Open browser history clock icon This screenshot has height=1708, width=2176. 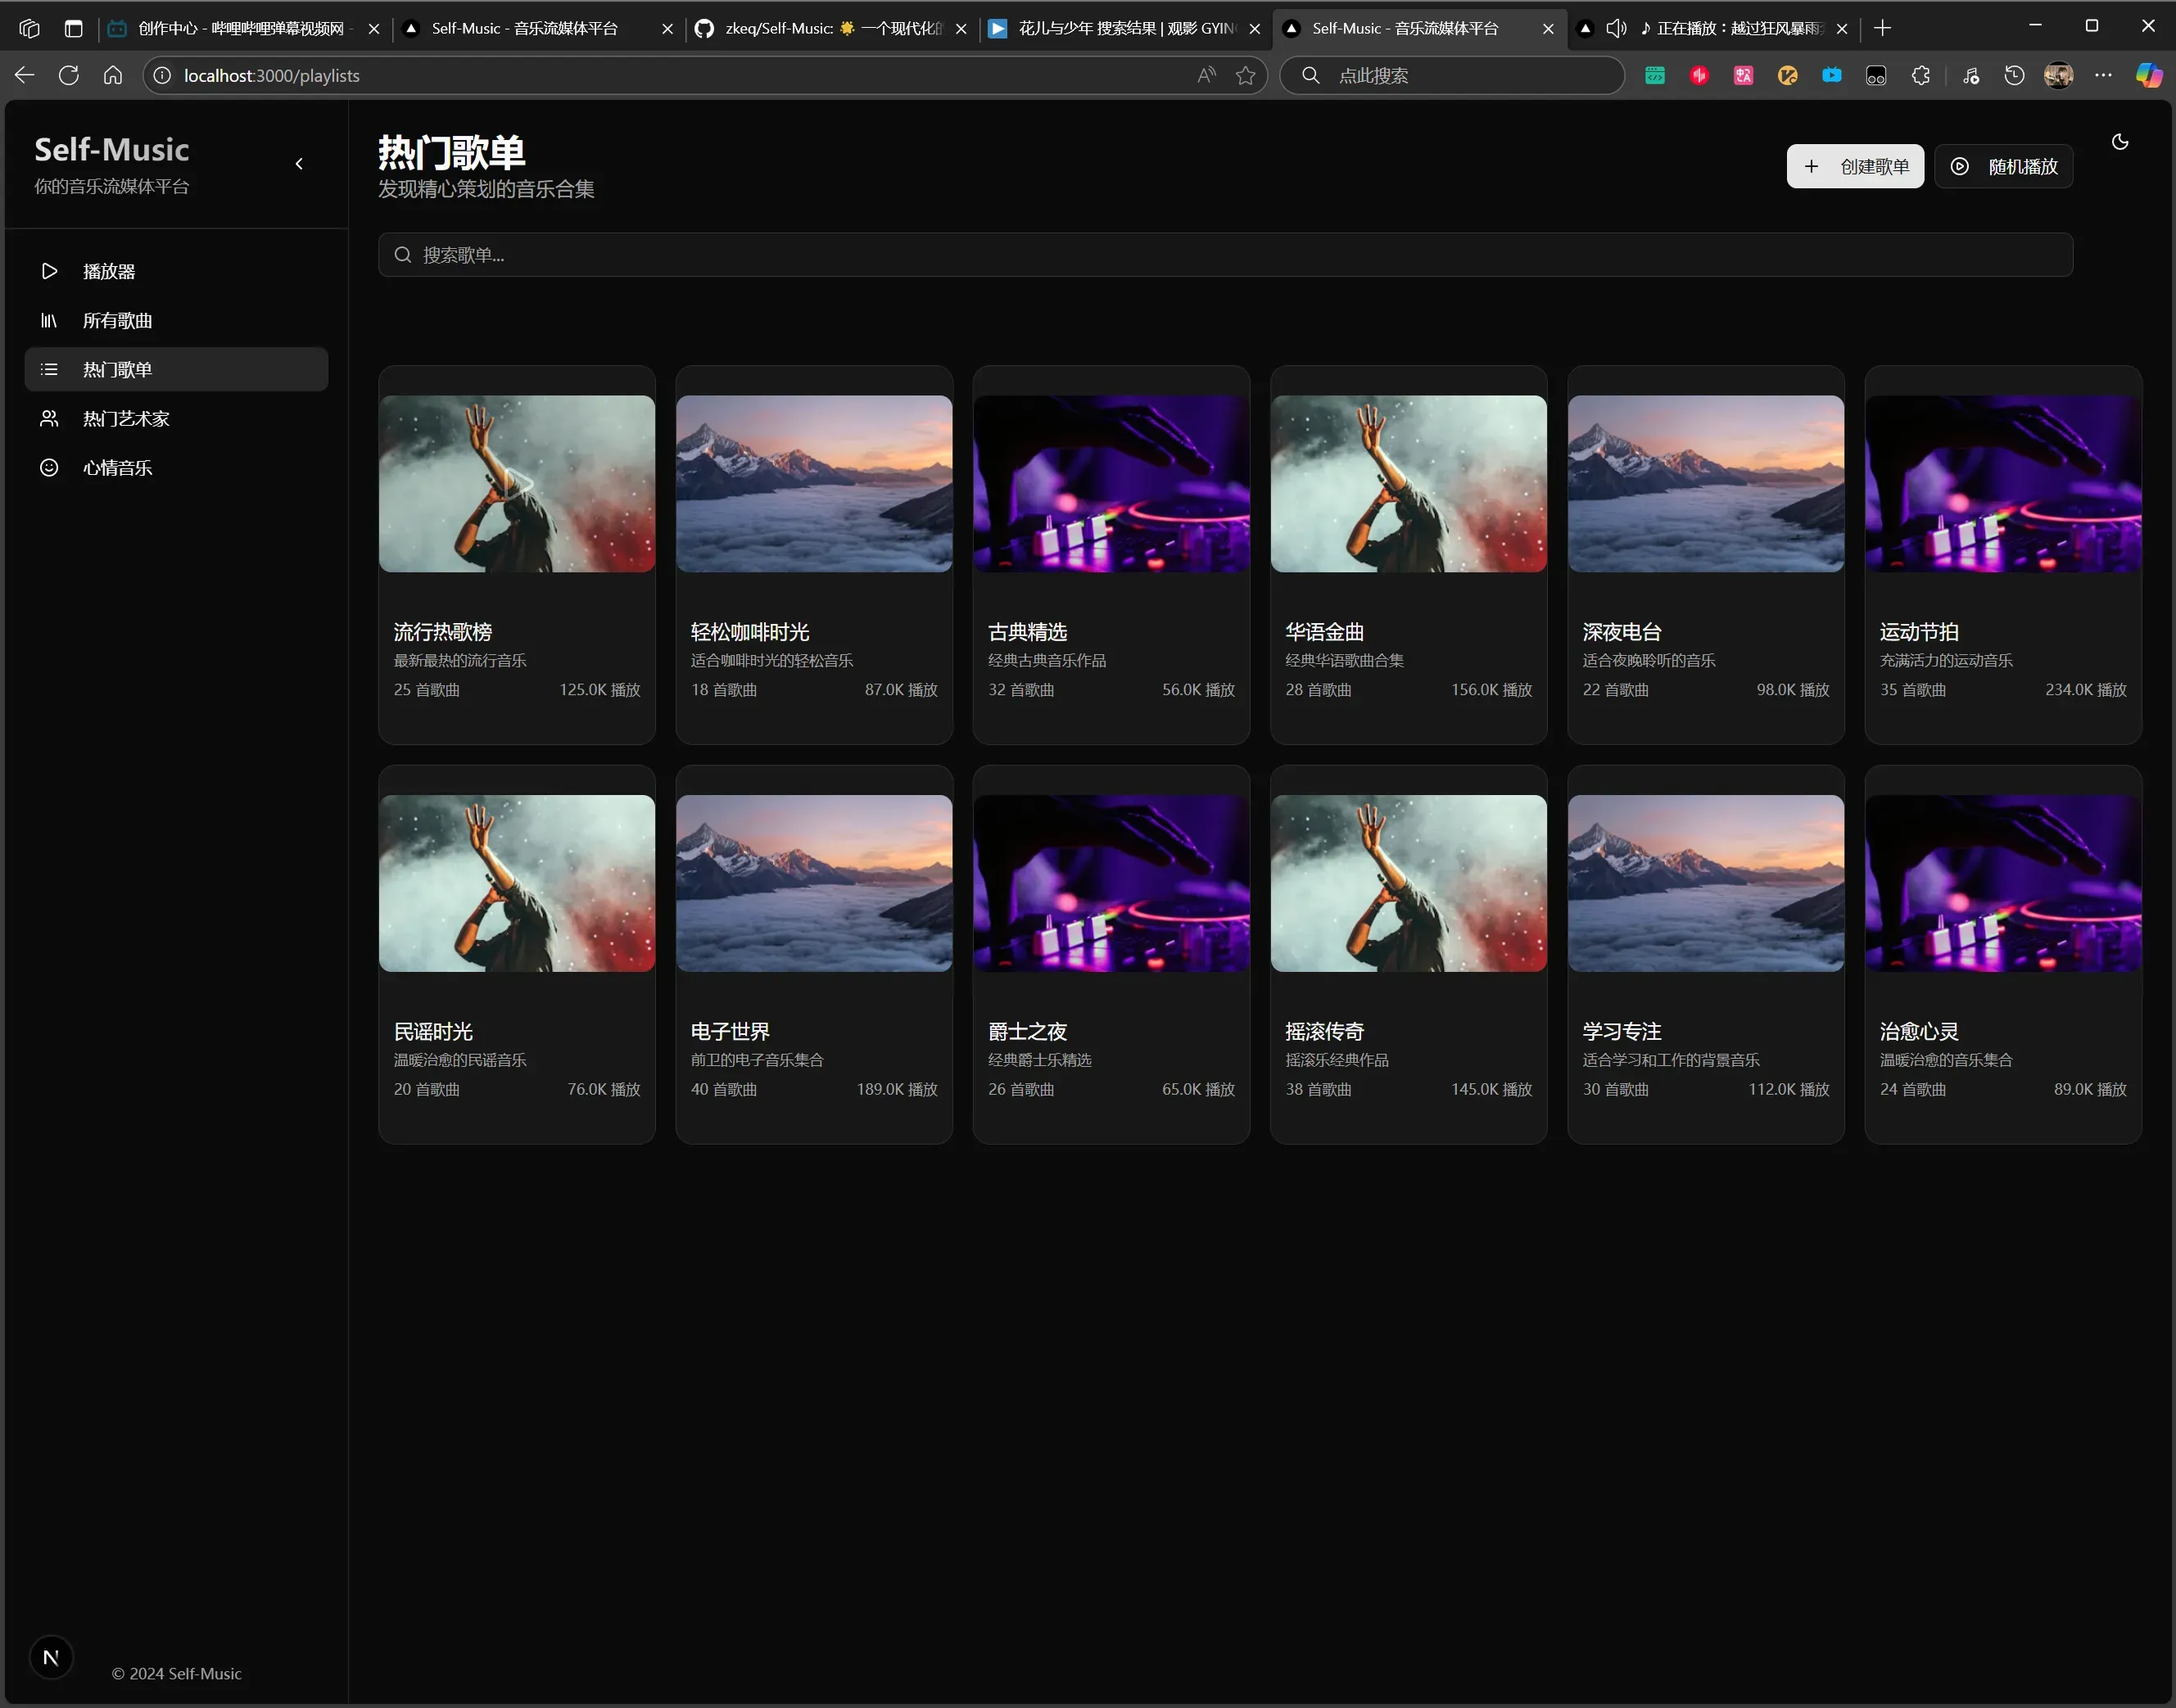[2014, 75]
